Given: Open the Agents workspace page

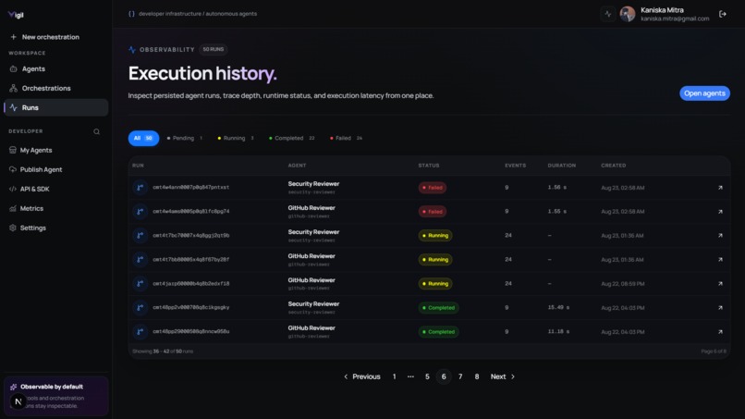Looking at the screenshot, I should [56, 69].
